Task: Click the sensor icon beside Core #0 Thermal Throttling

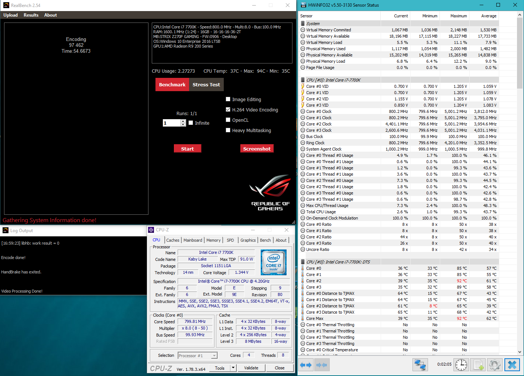Action: [x=303, y=325]
